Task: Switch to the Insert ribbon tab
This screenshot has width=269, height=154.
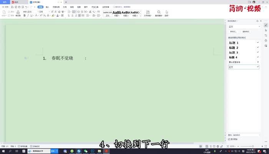Action: pyautogui.click(x=47, y=7)
